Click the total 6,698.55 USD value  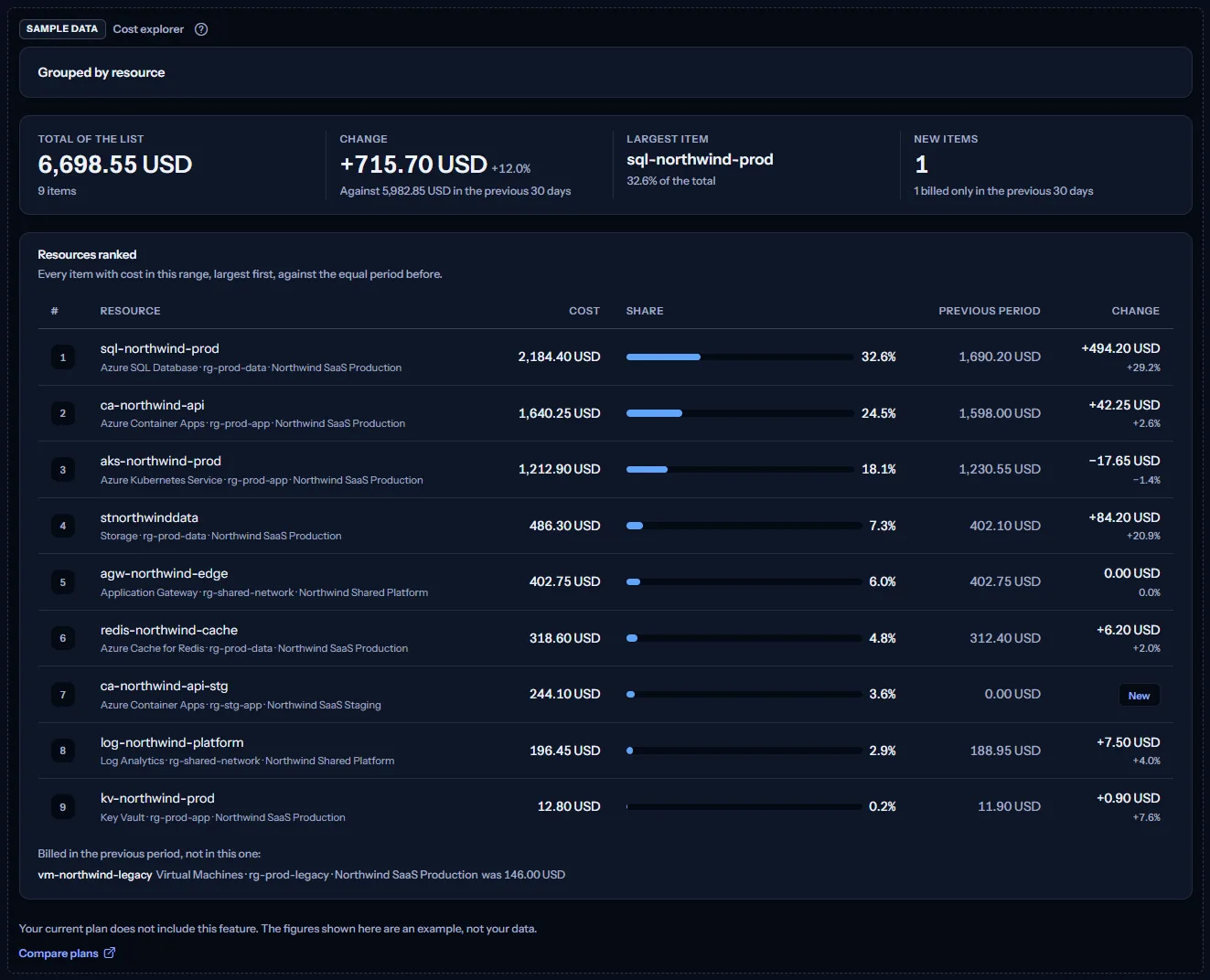115,165
